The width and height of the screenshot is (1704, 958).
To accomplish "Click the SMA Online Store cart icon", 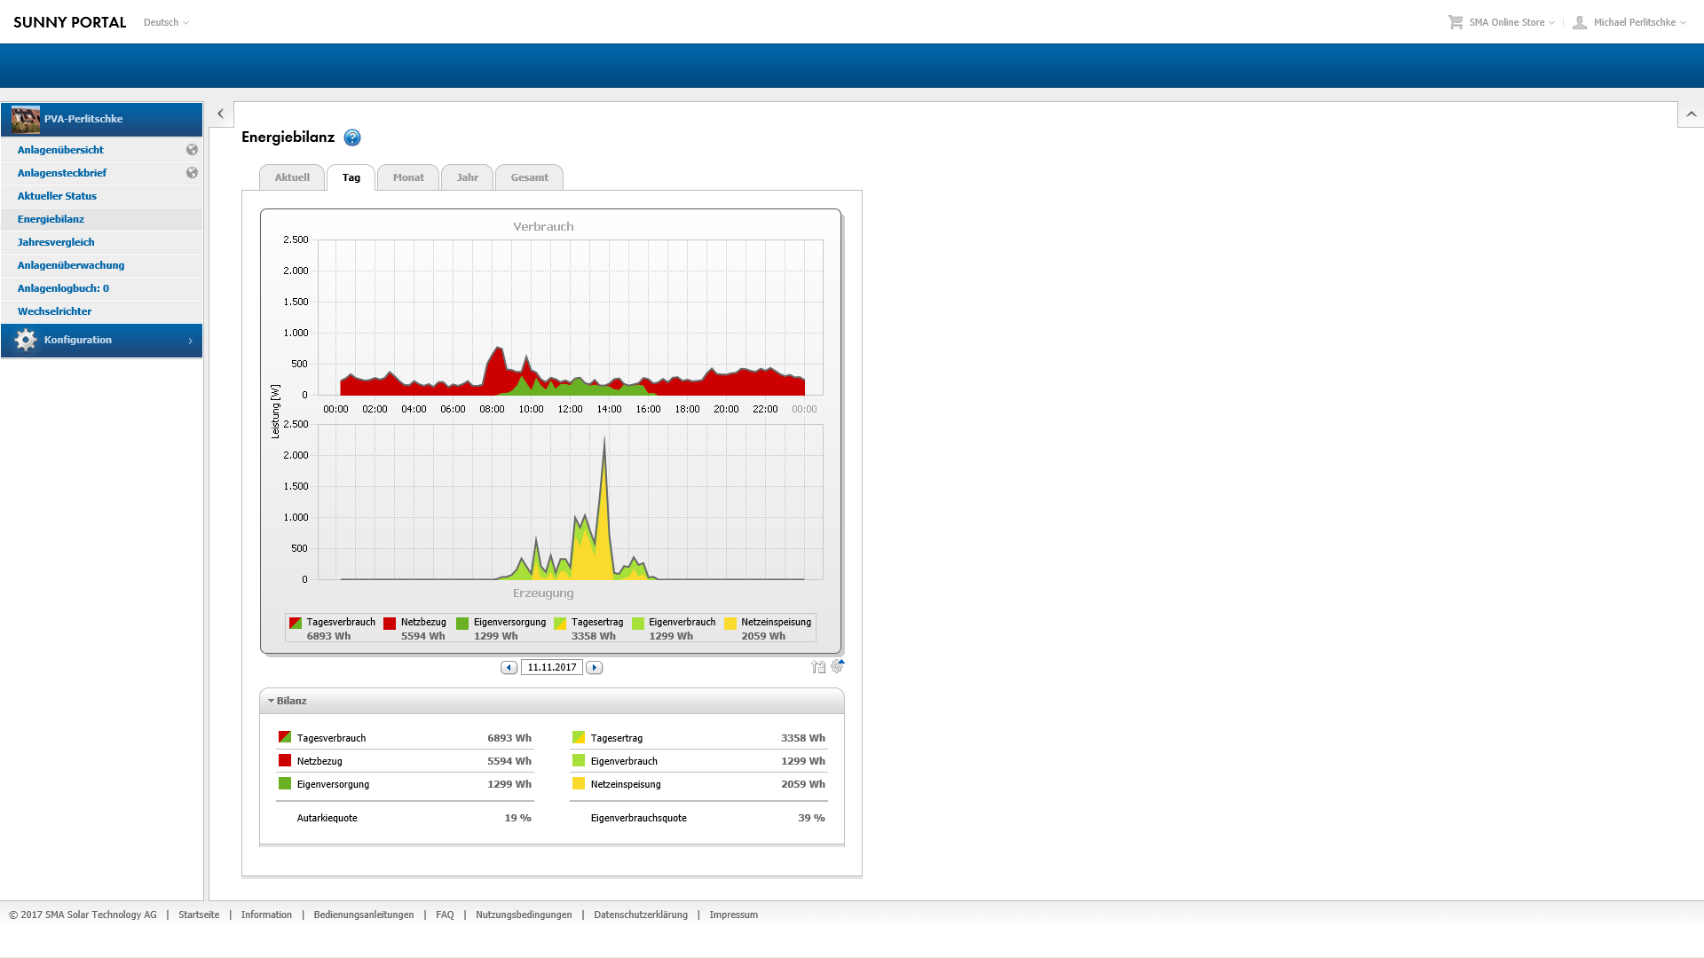I will click(x=1455, y=22).
